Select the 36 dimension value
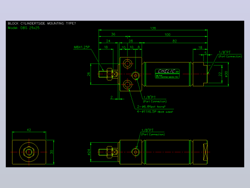 click(x=113, y=34)
